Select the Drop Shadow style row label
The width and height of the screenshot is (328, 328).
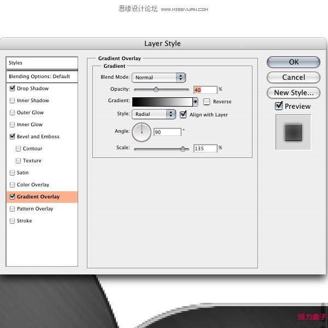click(33, 89)
